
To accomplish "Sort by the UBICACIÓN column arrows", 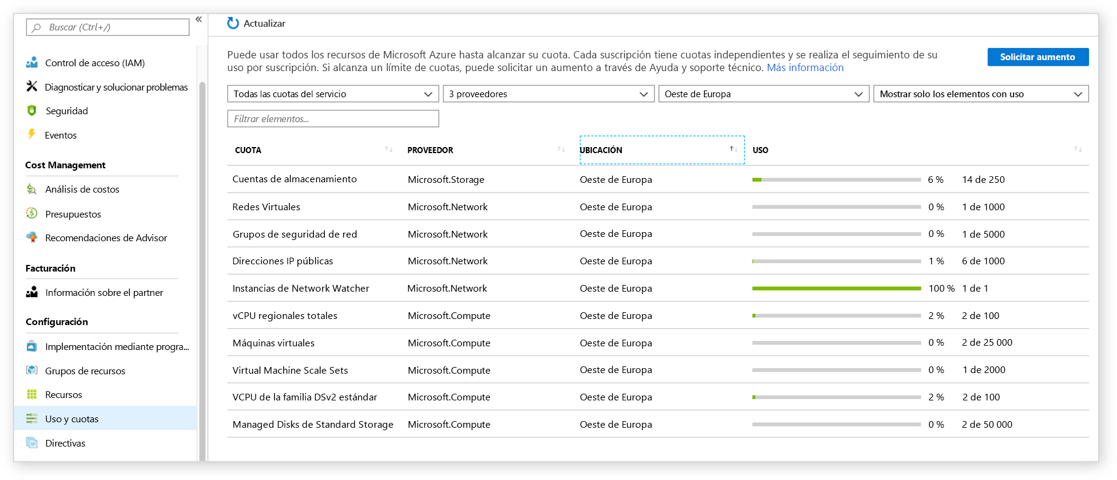I will coord(734,149).
